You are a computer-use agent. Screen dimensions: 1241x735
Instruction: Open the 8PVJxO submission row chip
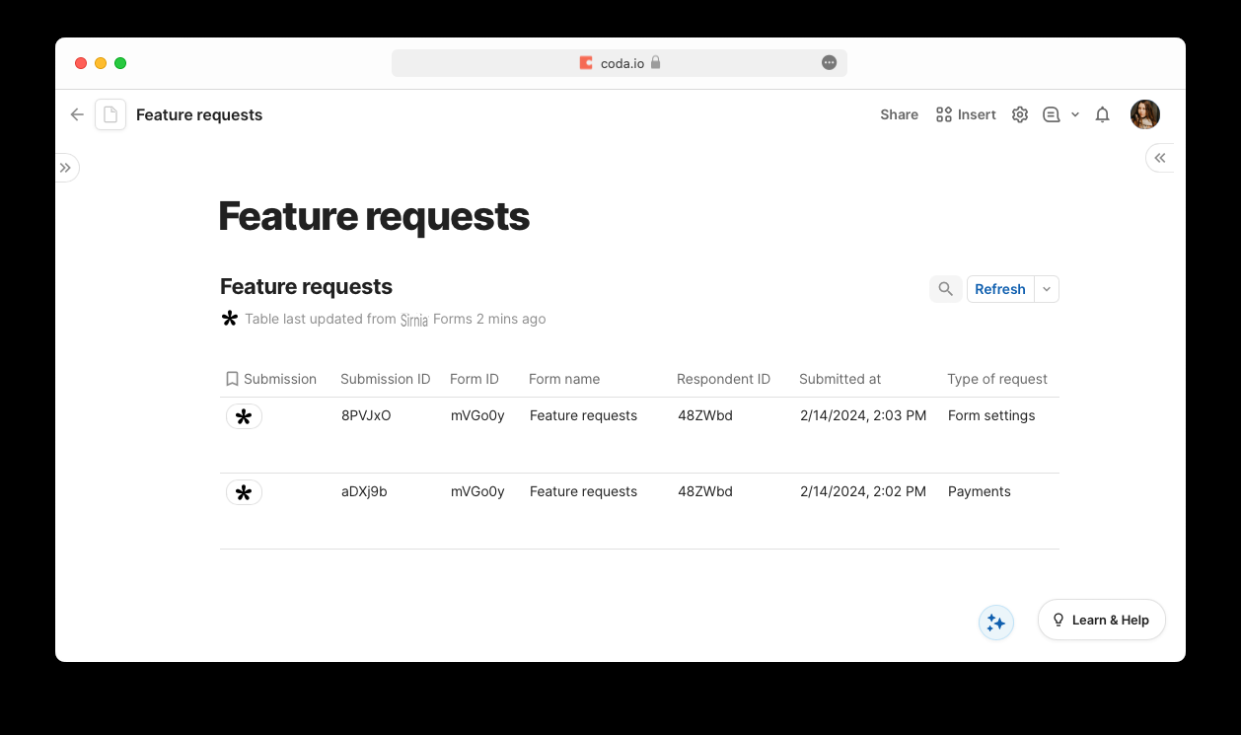244,416
